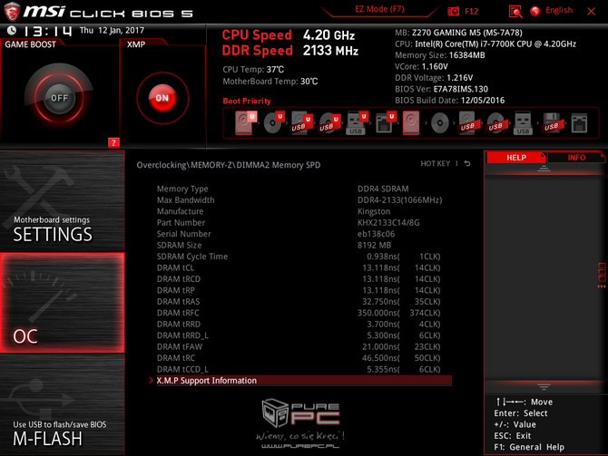
Task: Click the F12 screenshot label
Action: 471,11
